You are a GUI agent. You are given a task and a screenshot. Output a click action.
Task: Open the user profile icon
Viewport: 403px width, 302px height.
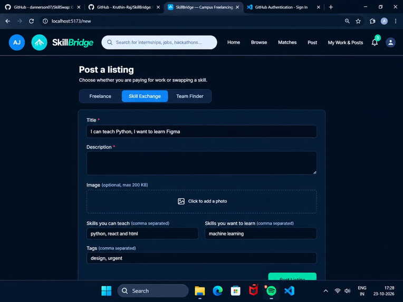[x=391, y=42]
